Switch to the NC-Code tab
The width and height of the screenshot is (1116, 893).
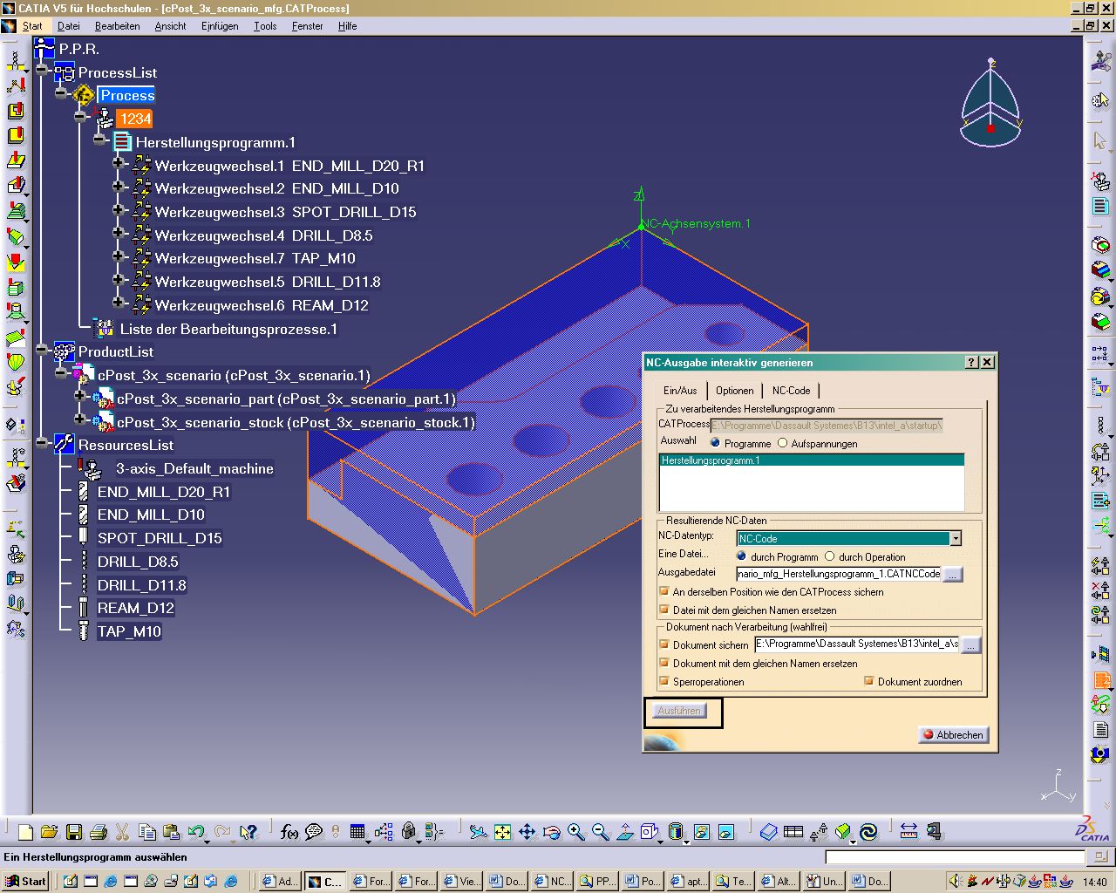click(792, 391)
